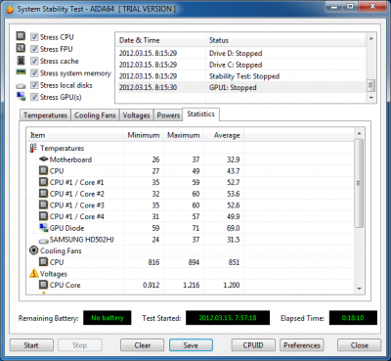Click the chip icon of the CPU temperature row

pos(43,170)
